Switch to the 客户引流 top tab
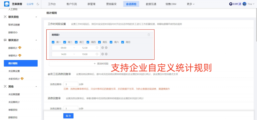 (72, 4)
